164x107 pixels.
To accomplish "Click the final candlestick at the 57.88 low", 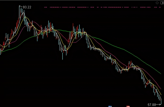I will pos(161,102).
